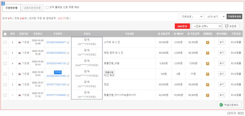
Task: Open the 인쇄 선택 print dropdown
Action: (206, 26)
